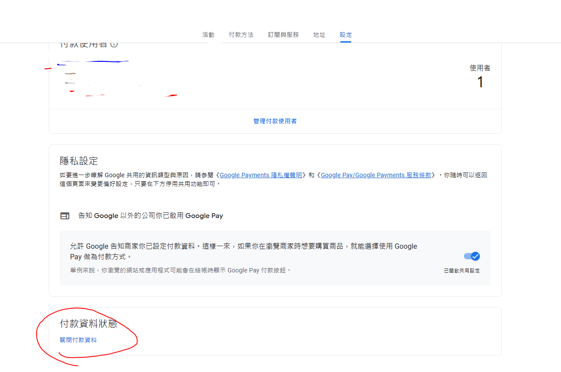
Task: Click the 已開啟共用設定 status label
Action: click(x=462, y=271)
